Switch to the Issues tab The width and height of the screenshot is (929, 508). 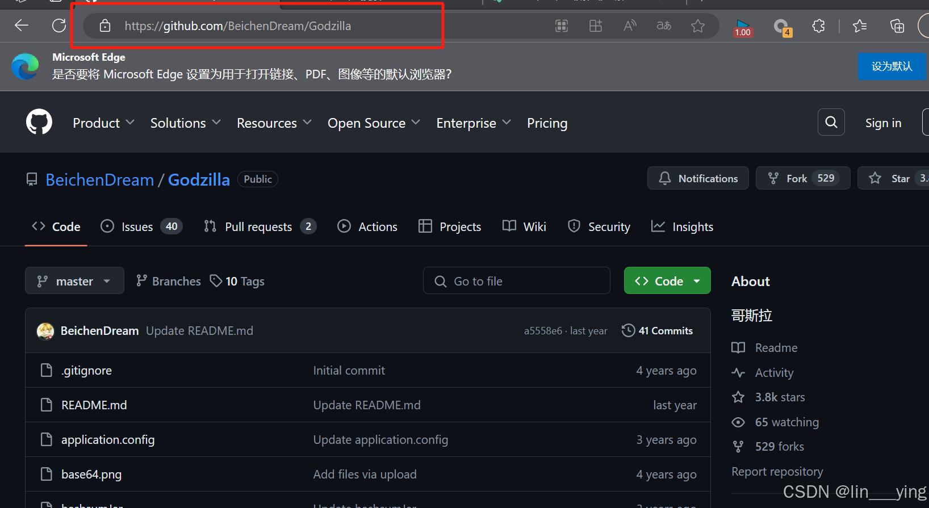point(141,226)
